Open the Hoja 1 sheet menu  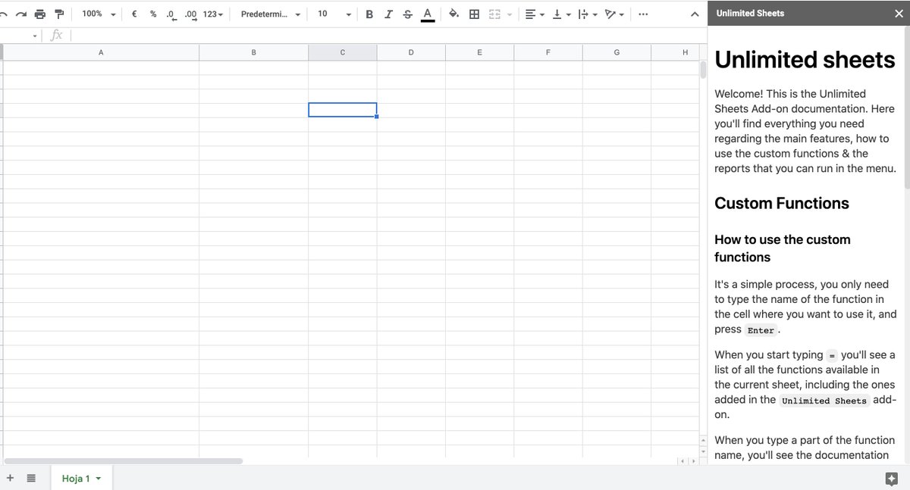point(97,478)
